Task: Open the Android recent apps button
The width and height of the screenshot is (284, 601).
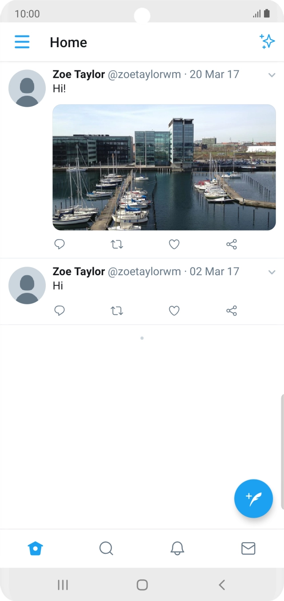Action: [63, 585]
